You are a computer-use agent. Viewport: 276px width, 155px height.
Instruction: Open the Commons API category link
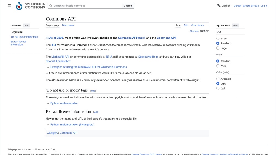68,133
